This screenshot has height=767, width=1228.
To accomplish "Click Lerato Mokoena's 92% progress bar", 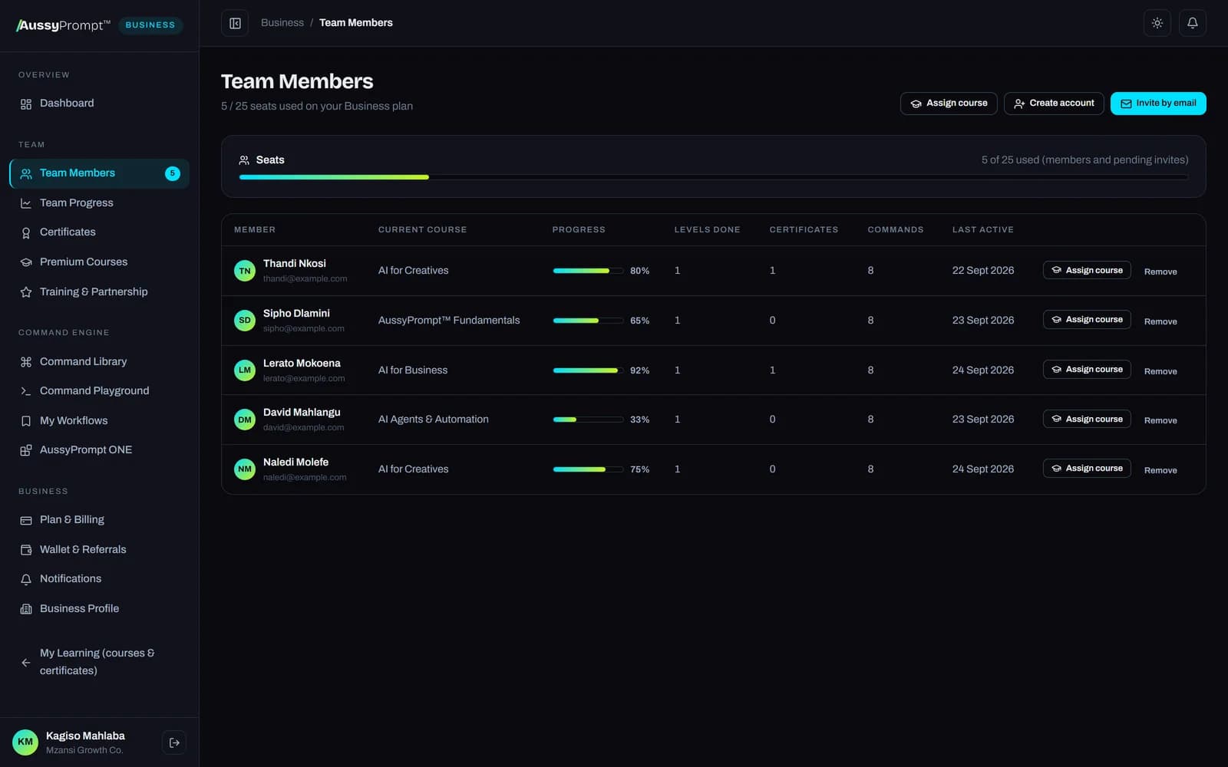I will (588, 370).
